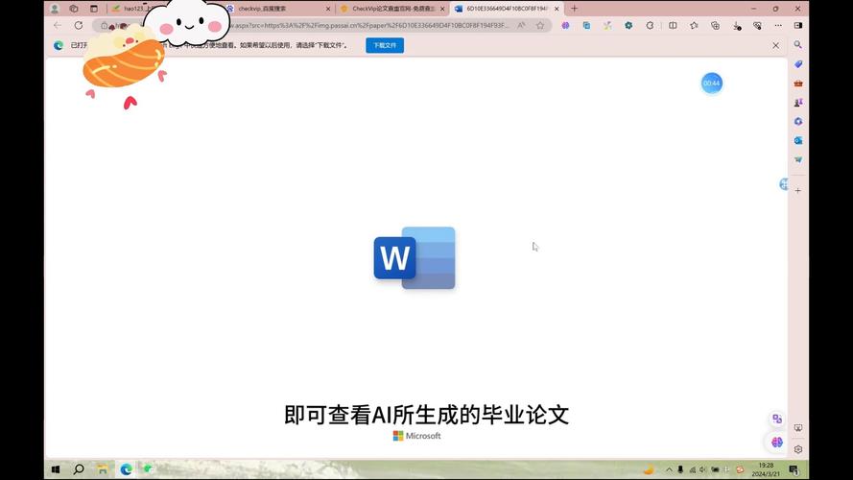Open the browser essentials heart icon
This screenshot has width=853, height=480.
(757, 26)
